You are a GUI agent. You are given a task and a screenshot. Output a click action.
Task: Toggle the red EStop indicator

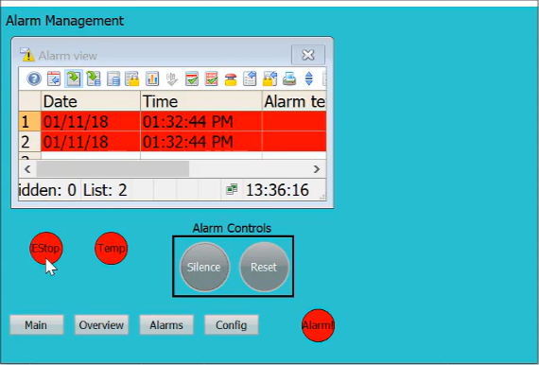point(46,248)
